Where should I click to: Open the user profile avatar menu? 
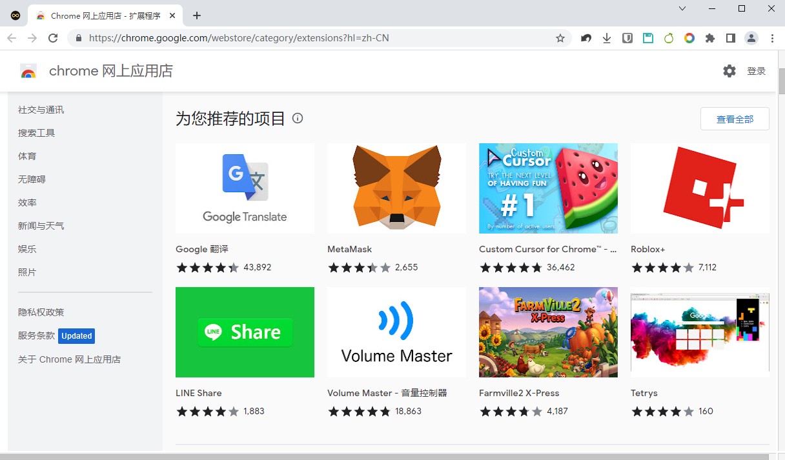click(x=751, y=38)
